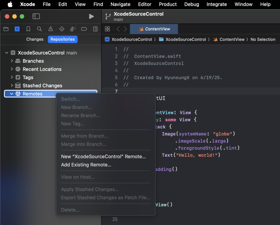Click line number 5 in the gutter
The image size is (280, 225).
click(x=116, y=77)
